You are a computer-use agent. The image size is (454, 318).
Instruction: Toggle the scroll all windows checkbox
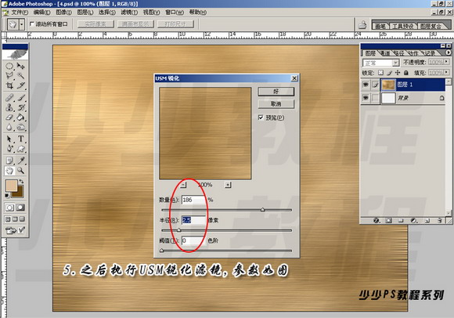click(x=32, y=24)
